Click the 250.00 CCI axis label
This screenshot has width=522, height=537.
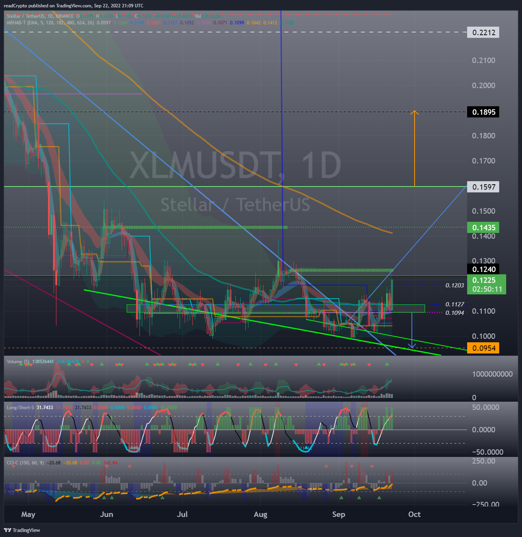click(483, 461)
